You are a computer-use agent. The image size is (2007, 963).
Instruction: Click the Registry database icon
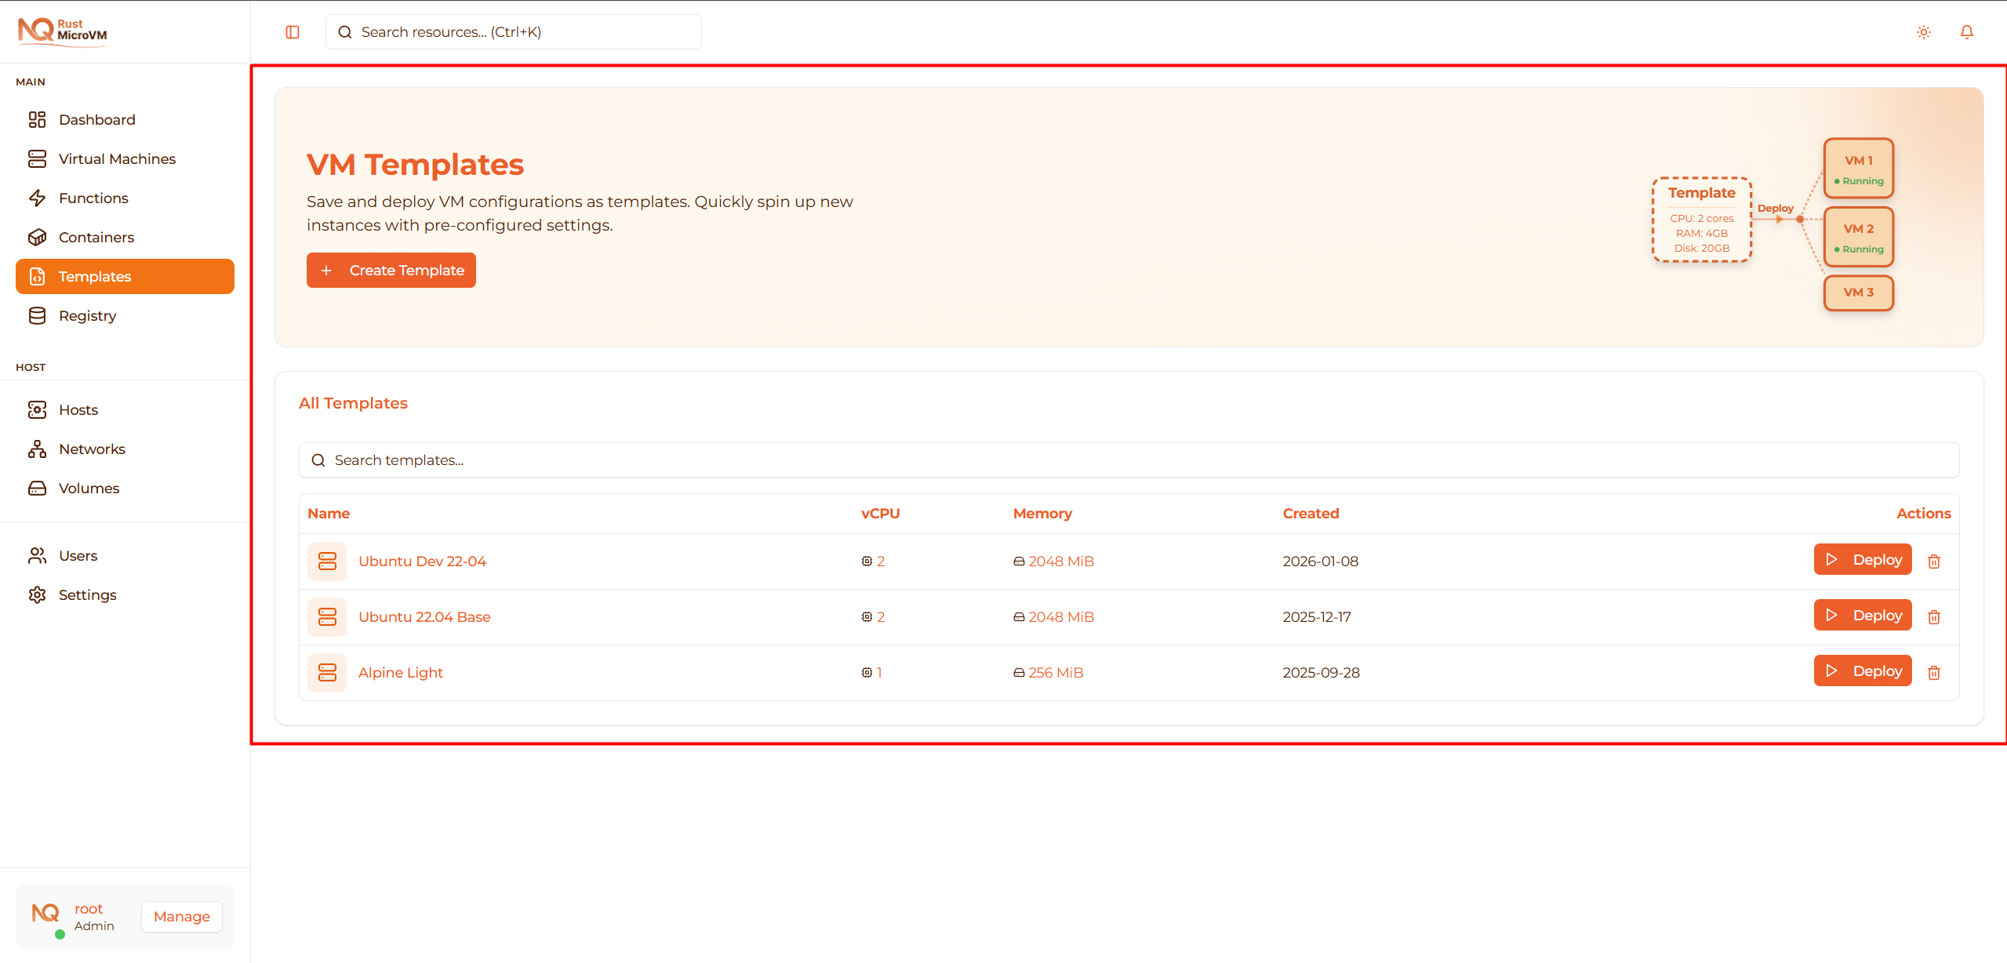tap(38, 315)
